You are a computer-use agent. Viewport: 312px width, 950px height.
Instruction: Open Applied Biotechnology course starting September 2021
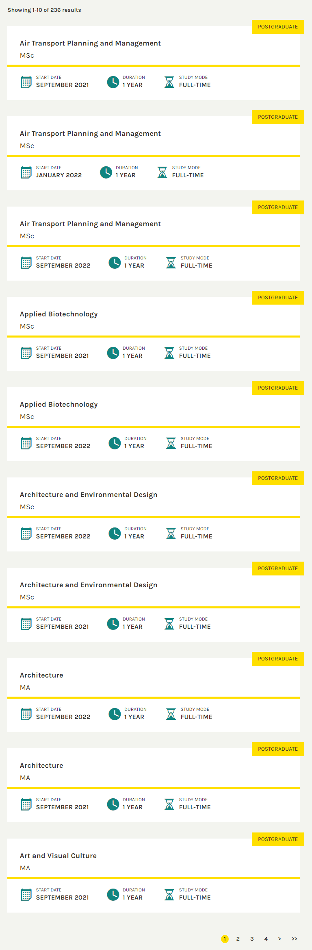pos(58,314)
